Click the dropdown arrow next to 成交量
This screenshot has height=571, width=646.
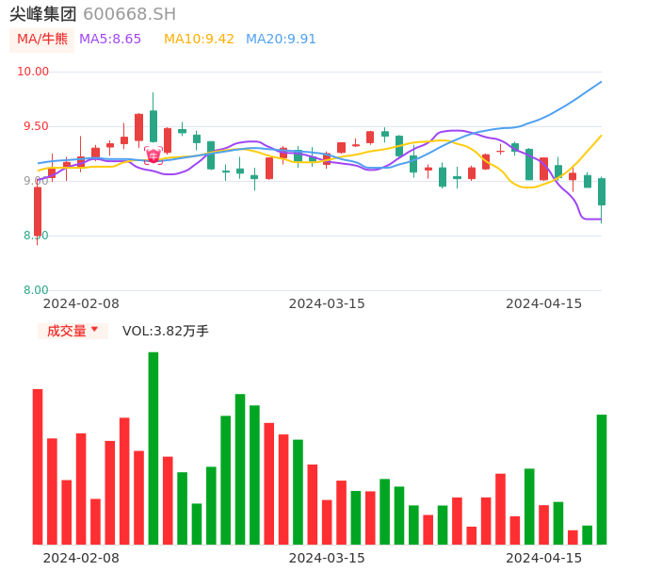[95, 330]
